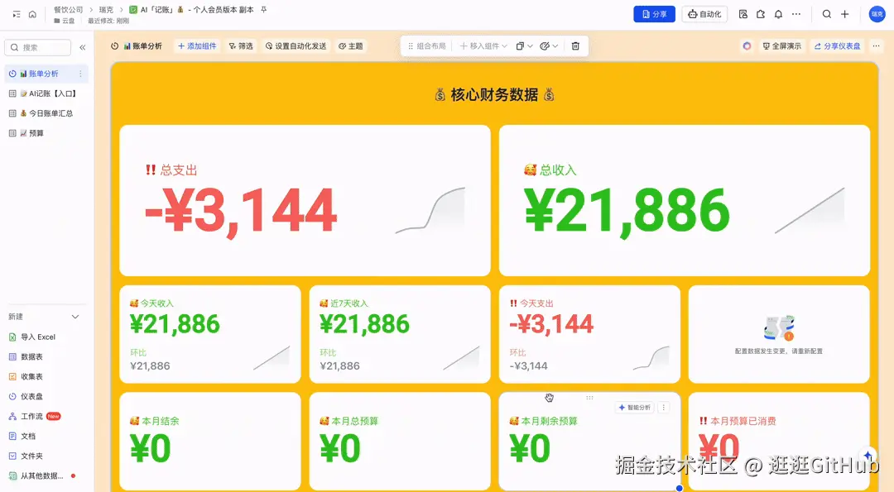Open the 仪表盘 creation option
The image size is (894, 492).
click(36, 396)
